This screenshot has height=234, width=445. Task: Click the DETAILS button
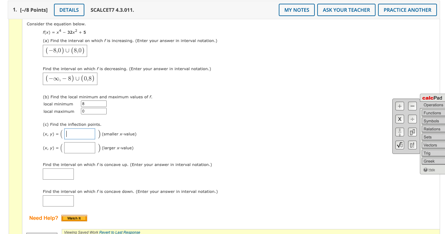point(69,10)
